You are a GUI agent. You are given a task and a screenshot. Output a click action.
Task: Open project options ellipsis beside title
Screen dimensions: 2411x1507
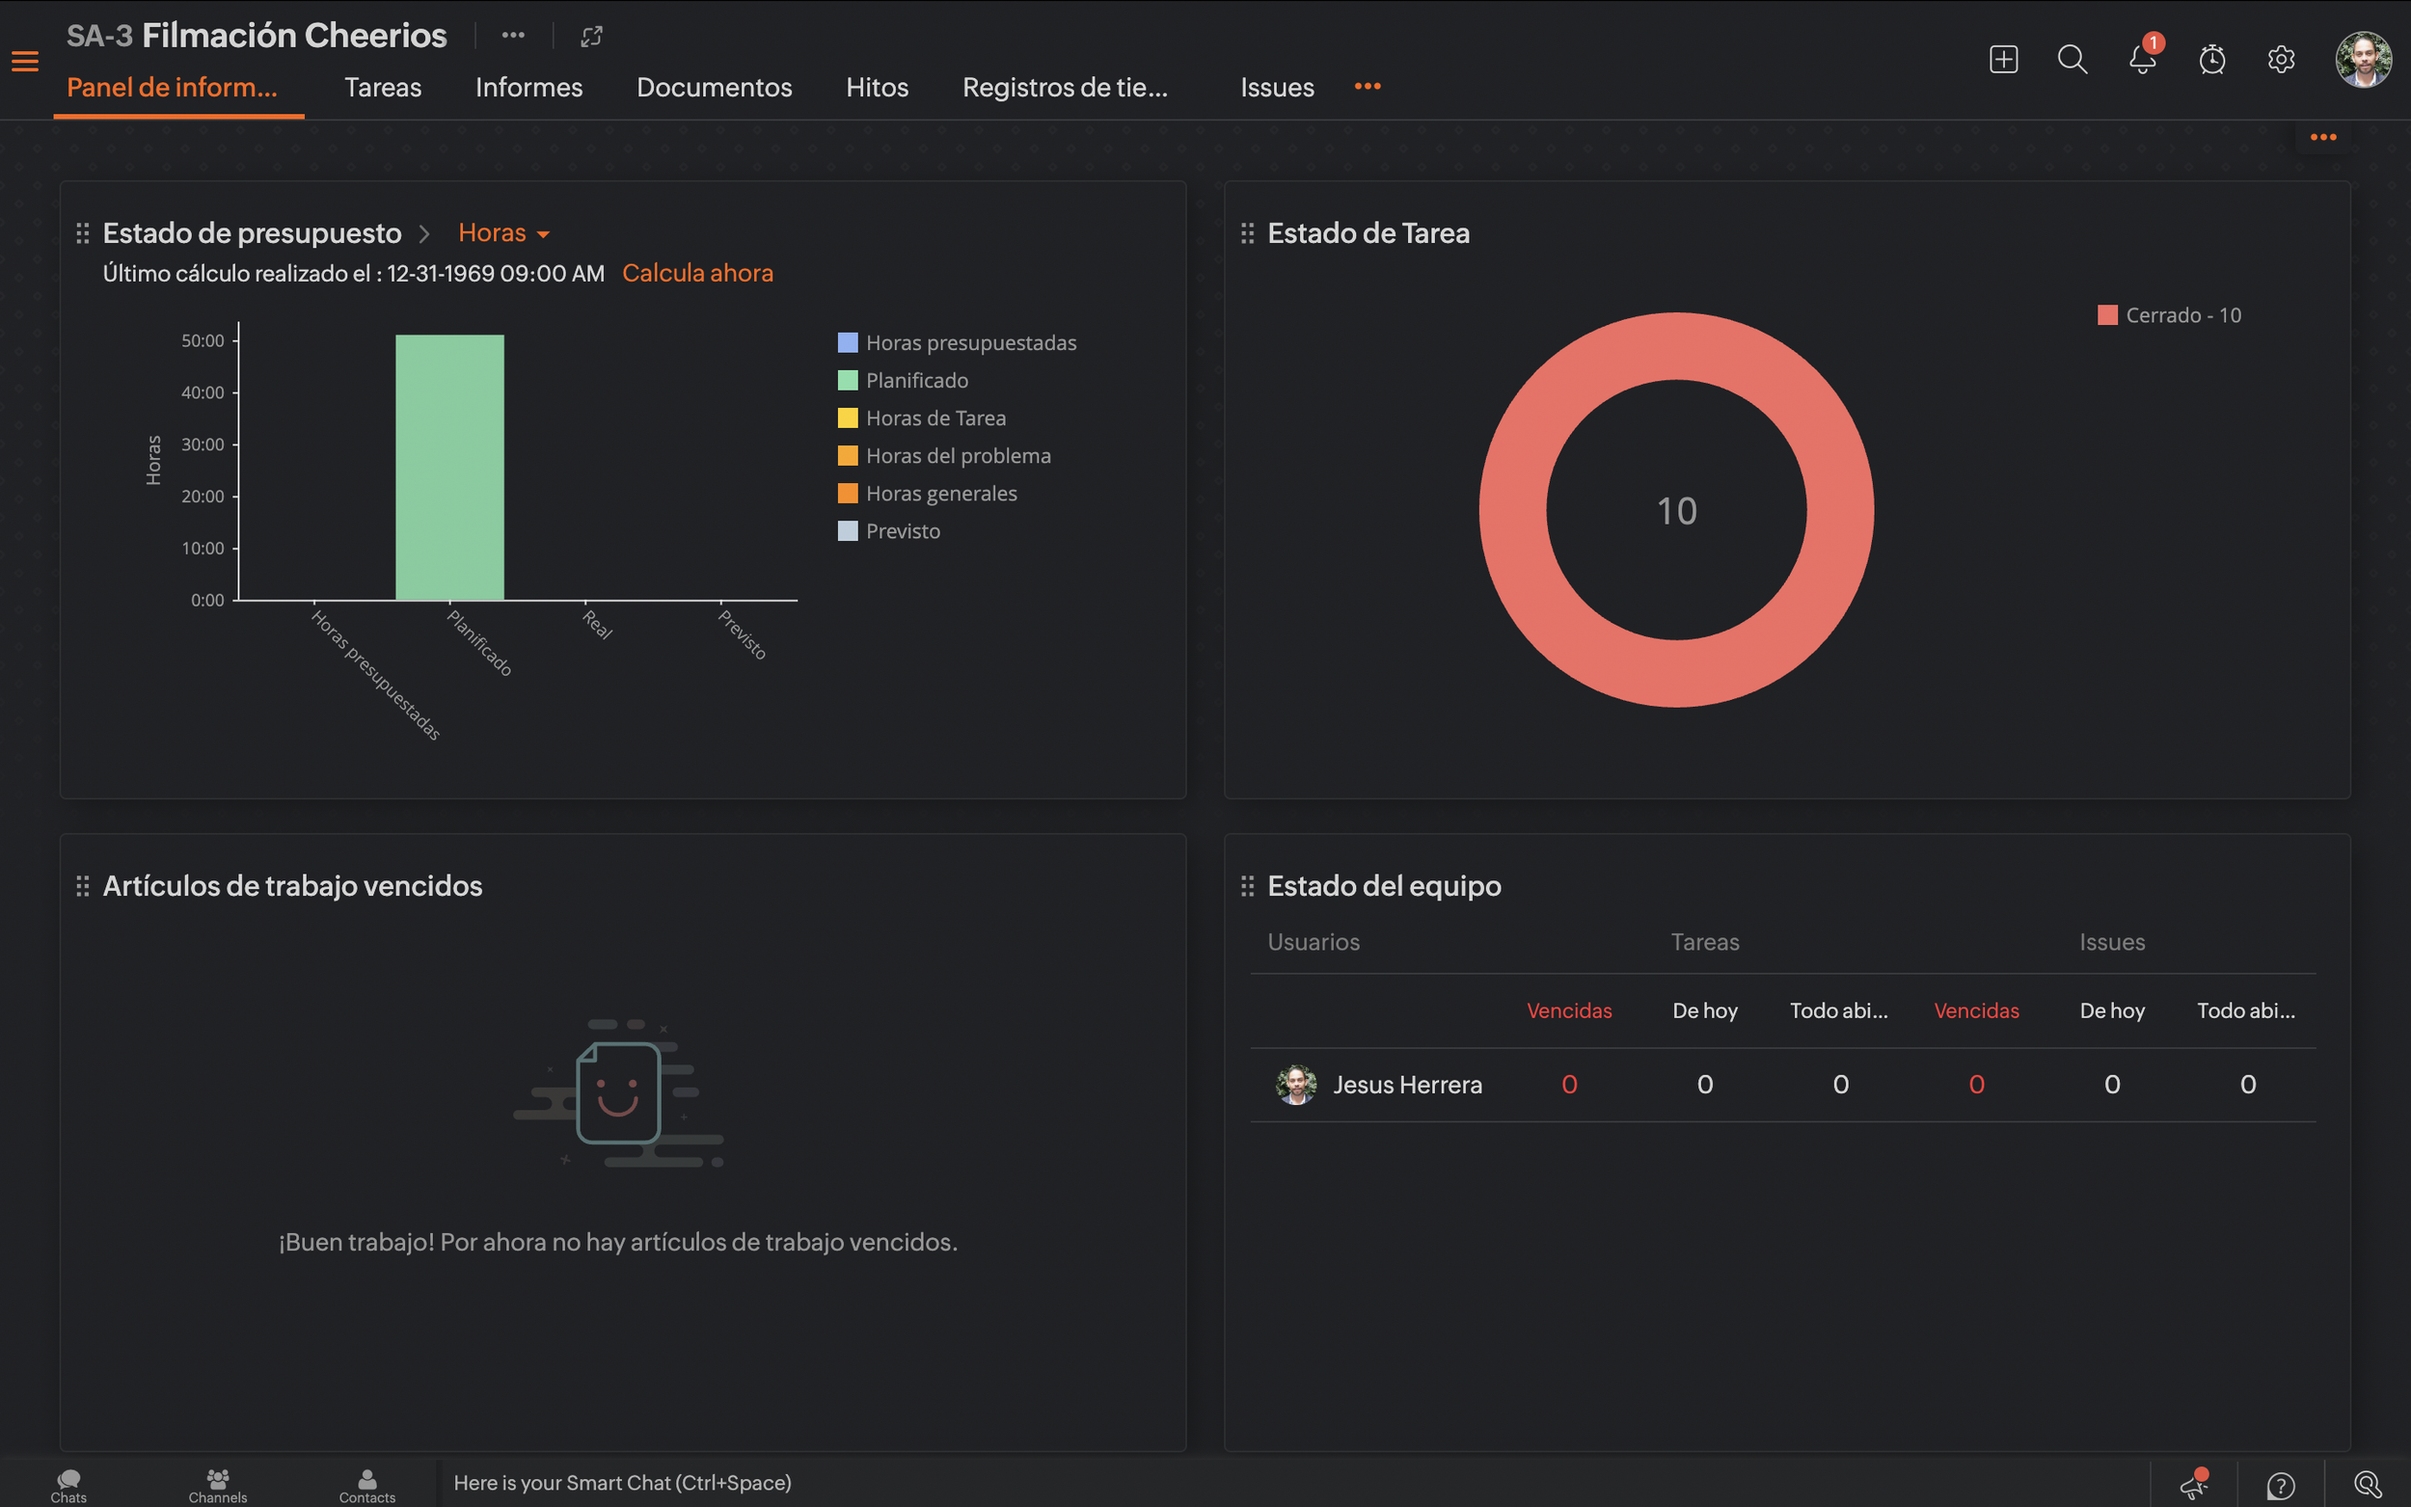tap(513, 36)
